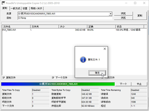Click status text with 1248 错误
The width and height of the screenshot is (149, 111).
click(128, 30)
